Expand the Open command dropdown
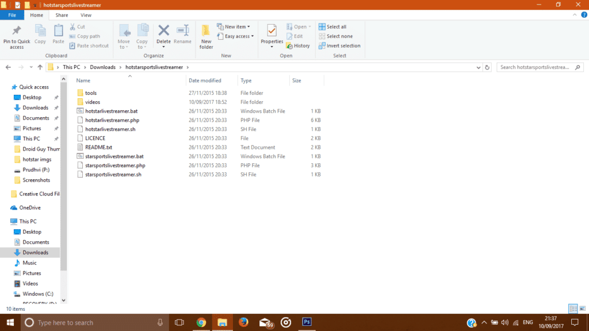 (x=310, y=26)
